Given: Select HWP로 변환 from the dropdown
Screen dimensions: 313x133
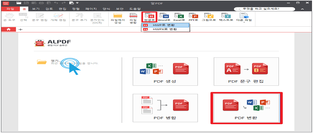Looking at the screenshot, I should click(x=166, y=25).
